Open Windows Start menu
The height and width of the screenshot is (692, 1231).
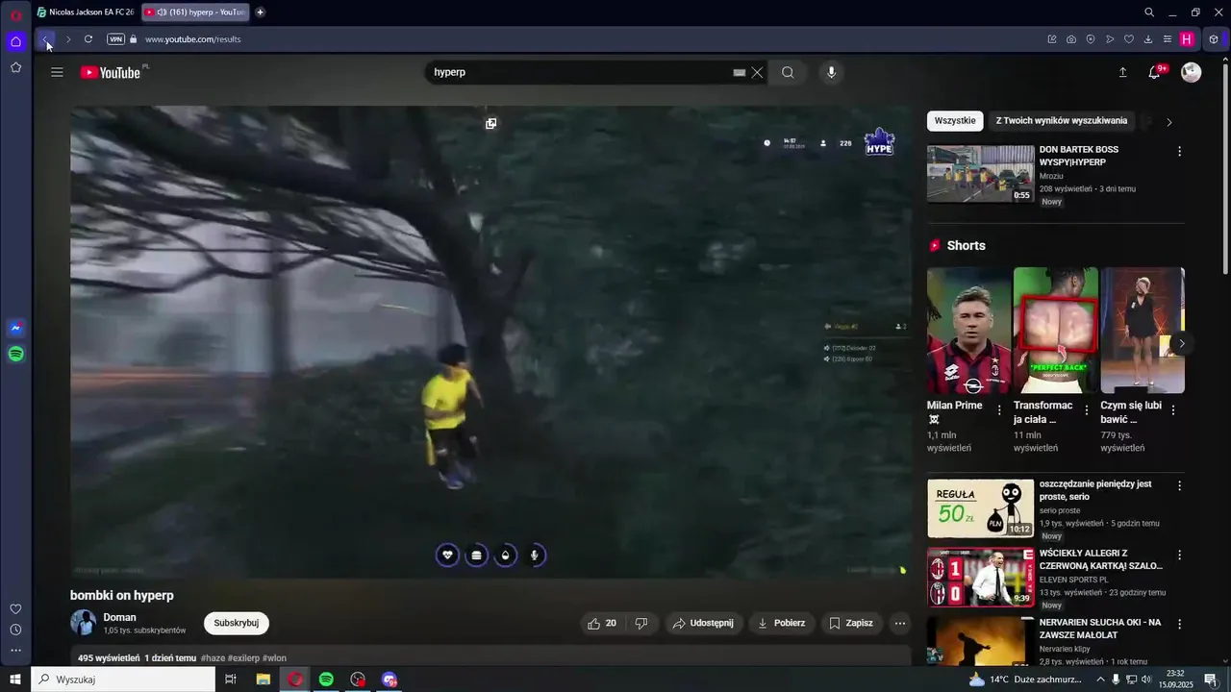point(15,680)
